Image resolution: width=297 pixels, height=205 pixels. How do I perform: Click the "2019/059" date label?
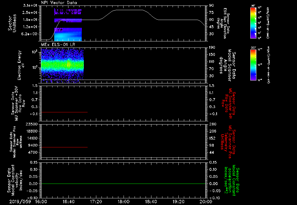[20, 202]
